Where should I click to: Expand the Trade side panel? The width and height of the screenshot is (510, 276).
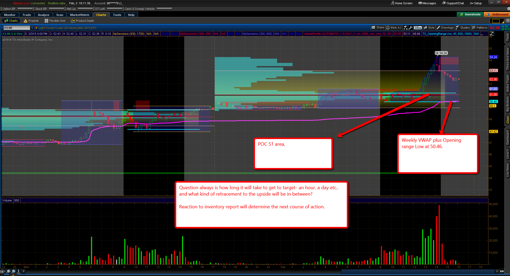coord(508,37)
